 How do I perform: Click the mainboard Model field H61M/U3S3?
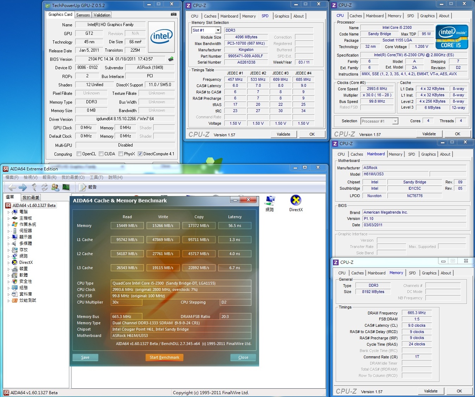(x=396, y=174)
